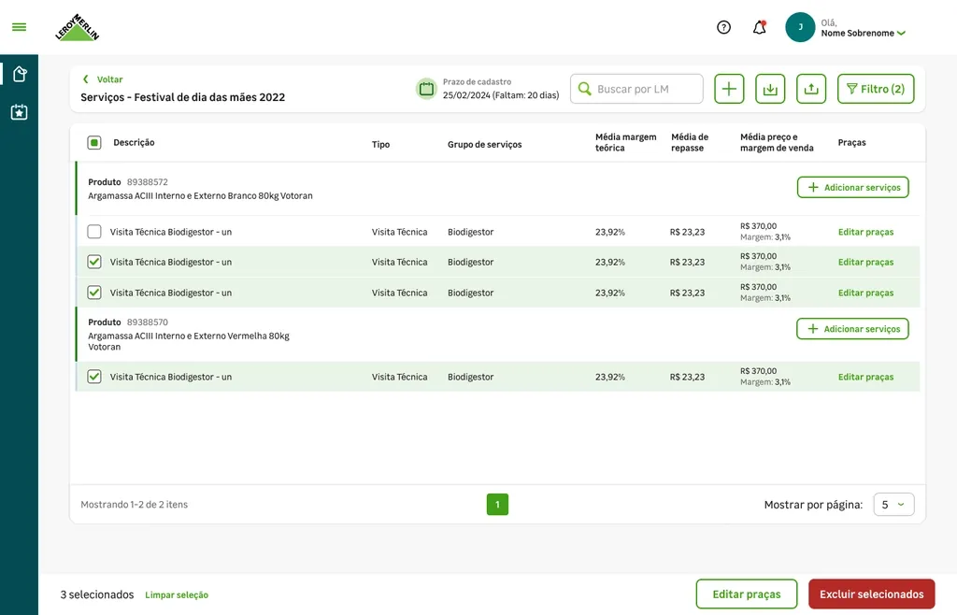Open the hamburger menu
This screenshot has width=957, height=615.
[19, 27]
